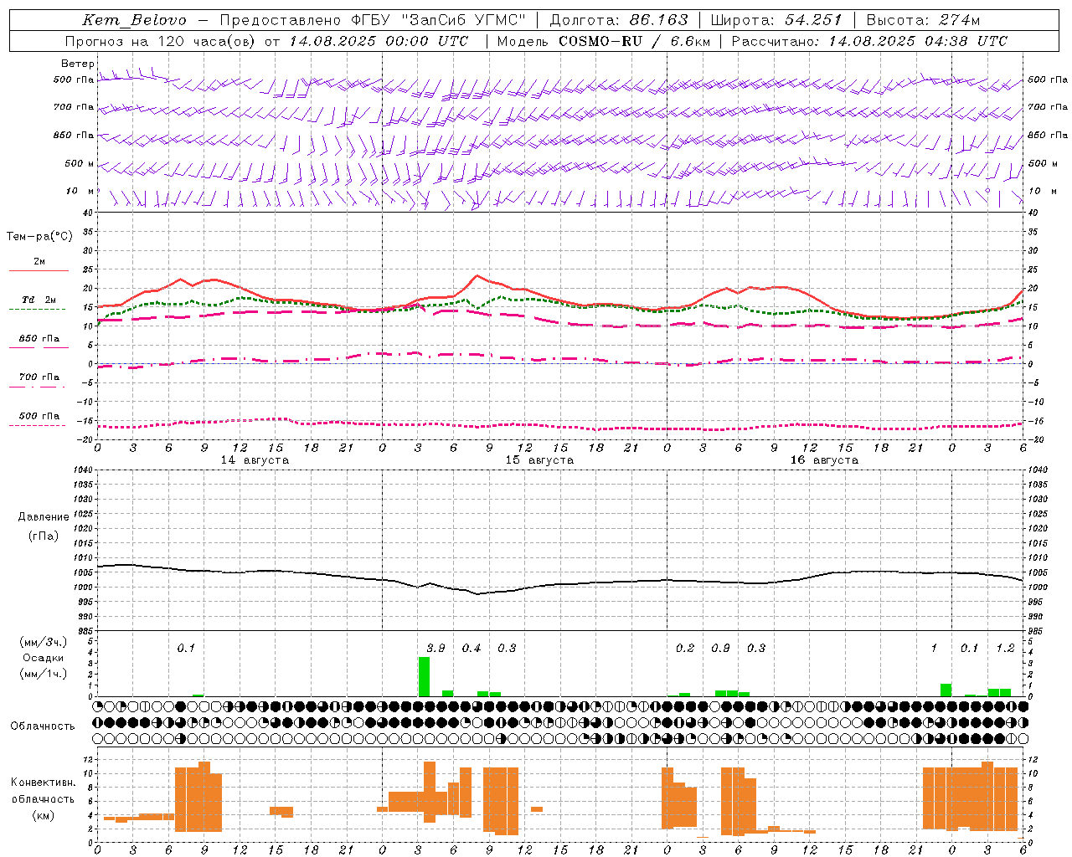The width and height of the screenshot is (1072, 857).
Task: Click the date label 15 августа
Action: (539, 460)
